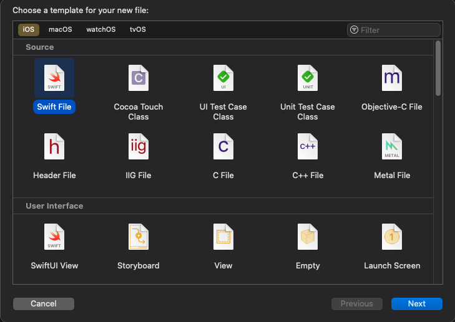Click the SwiftUI View label
The width and height of the screenshot is (455, 322).
[x=54, y=265]
